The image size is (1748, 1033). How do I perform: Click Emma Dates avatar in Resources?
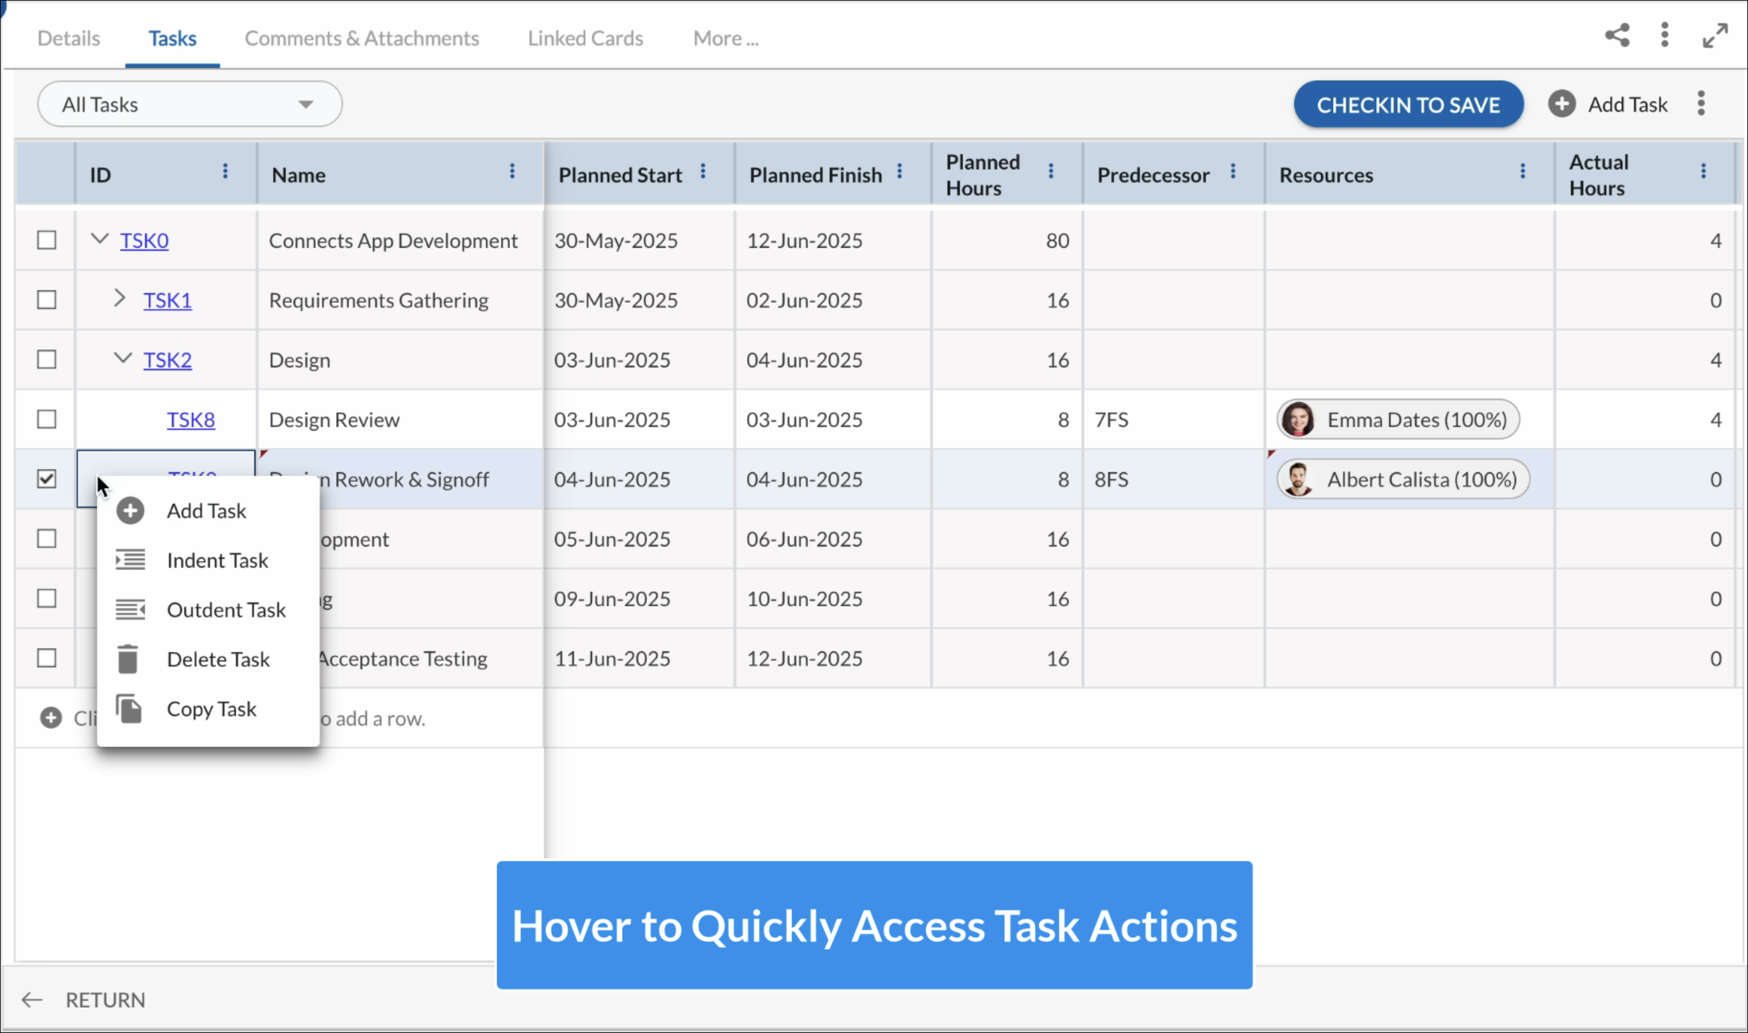click(x=1298, y=419)
